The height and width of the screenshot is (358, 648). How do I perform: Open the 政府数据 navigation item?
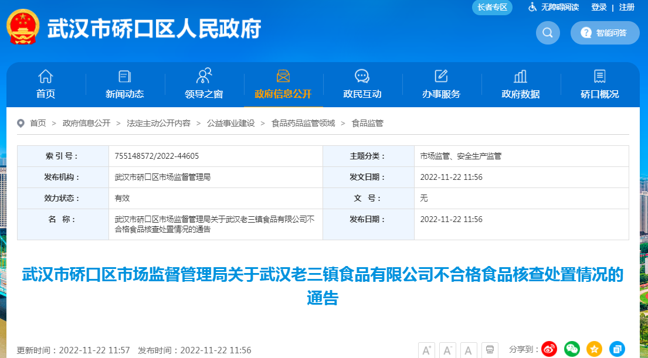520,84
